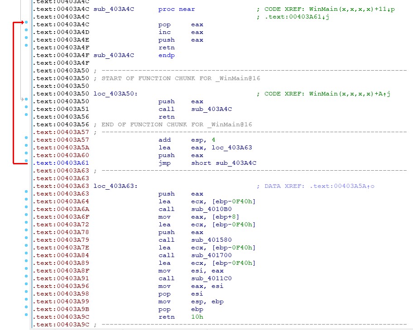Toggle breakpoint dot at 00403A57 add esp, 4
413x330 pixels.
[26, 138]
